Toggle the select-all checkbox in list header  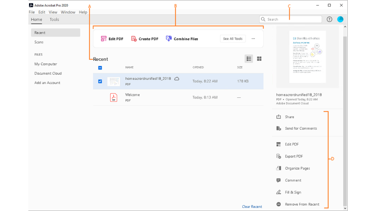tap(100, 68)
